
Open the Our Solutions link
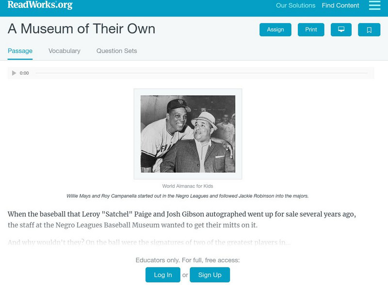295,6
